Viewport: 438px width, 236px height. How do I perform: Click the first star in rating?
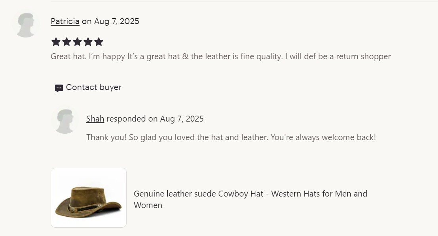(x=56, y=42)
